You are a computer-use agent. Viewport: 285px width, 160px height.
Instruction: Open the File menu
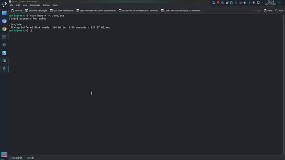[x=12, y=5]
